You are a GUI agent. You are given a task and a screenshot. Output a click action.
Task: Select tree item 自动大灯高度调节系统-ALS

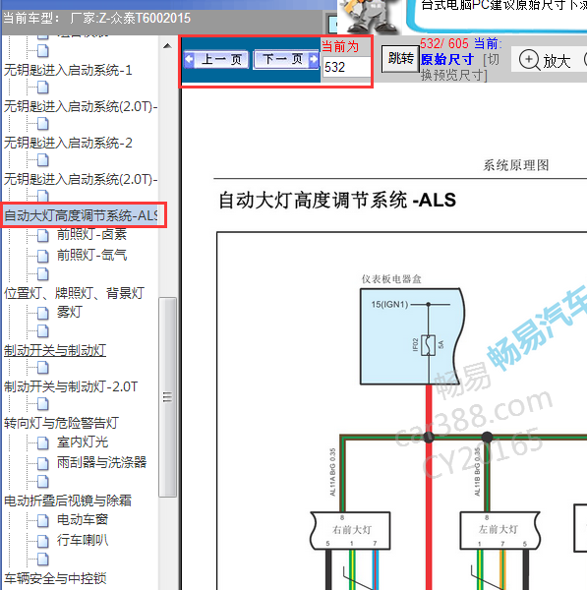(81, 215)
